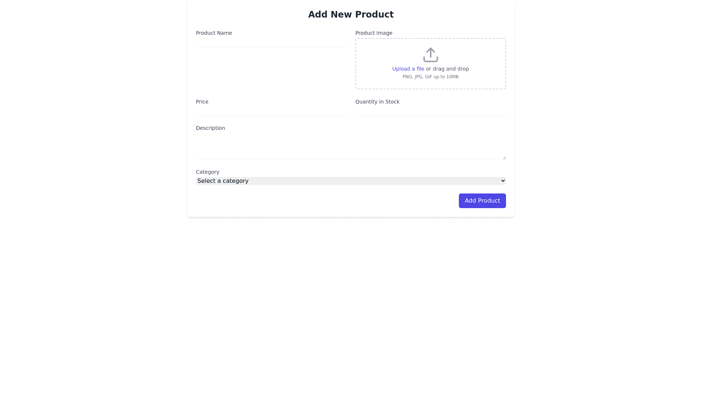The width and height of the screenshot is (702, 395).
Task: Click the "Add New Product" heading
Action: pyautogui.click(x=351, y=15)
